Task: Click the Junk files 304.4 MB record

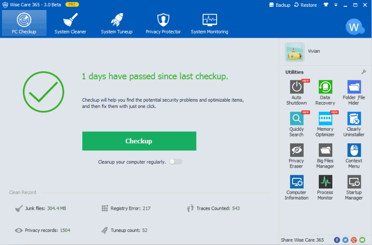Action: (41, 208)
